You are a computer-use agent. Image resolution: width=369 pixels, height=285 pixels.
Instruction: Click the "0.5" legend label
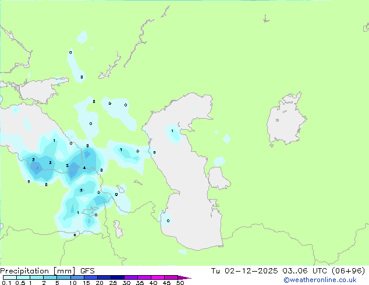point(20,283)
